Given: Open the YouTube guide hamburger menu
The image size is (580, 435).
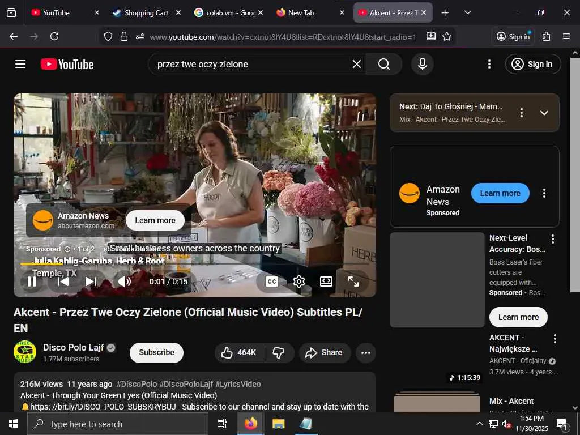Looking at the screenshot, I should [20, 64].
